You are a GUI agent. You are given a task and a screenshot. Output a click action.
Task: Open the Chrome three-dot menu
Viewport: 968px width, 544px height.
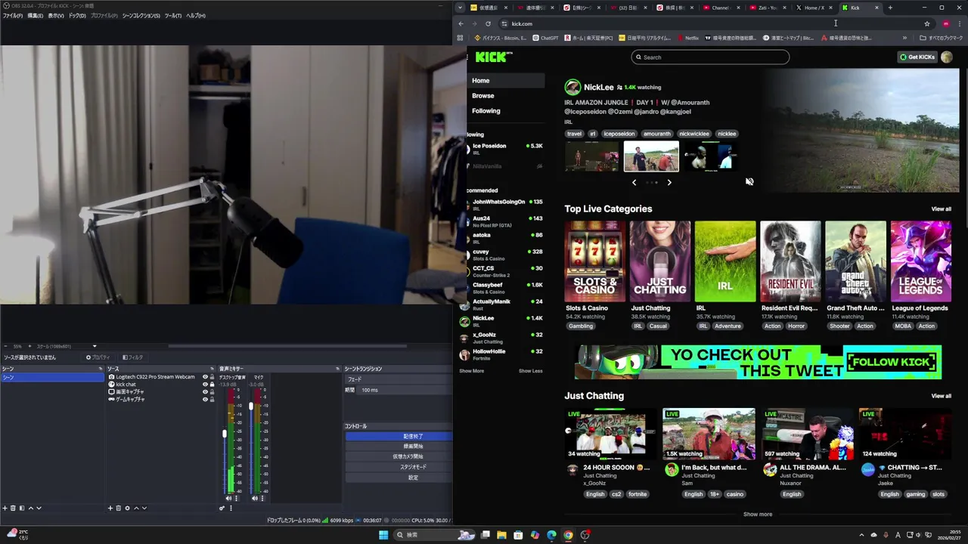tap(960, 23)
